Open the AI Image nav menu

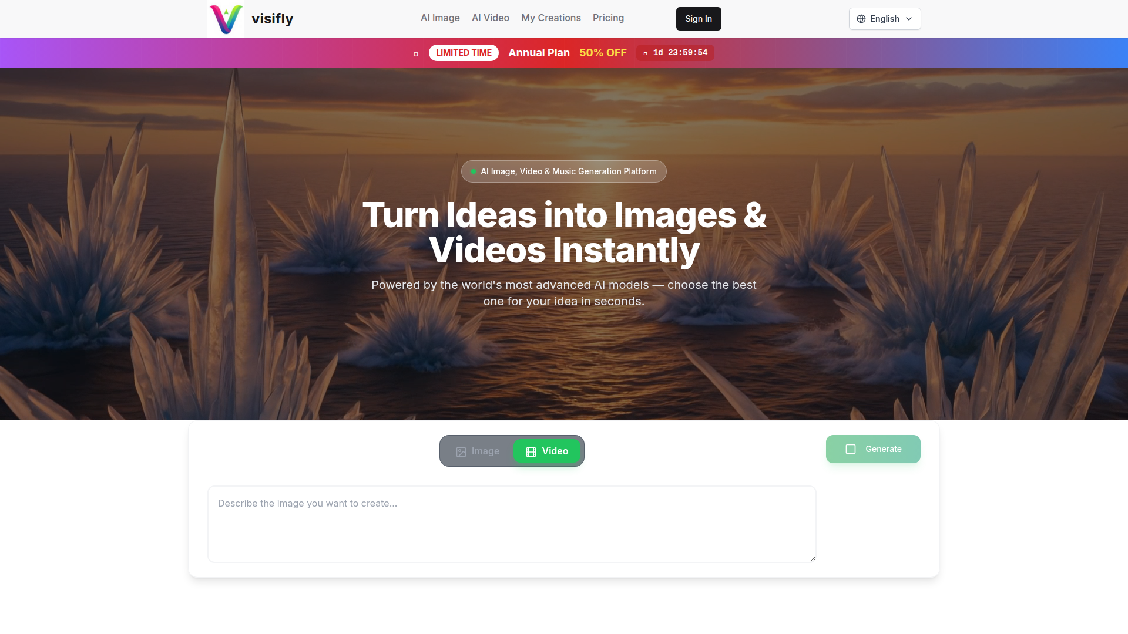tap(440, 18)
